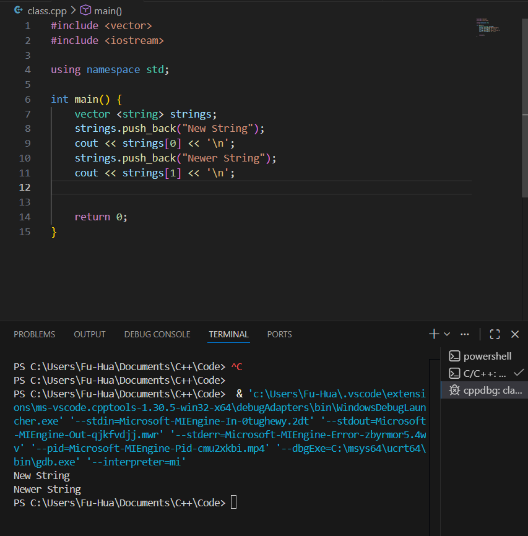Click the cube symbol icon beside main()
The image size is (528, 536).
(85, 11)
